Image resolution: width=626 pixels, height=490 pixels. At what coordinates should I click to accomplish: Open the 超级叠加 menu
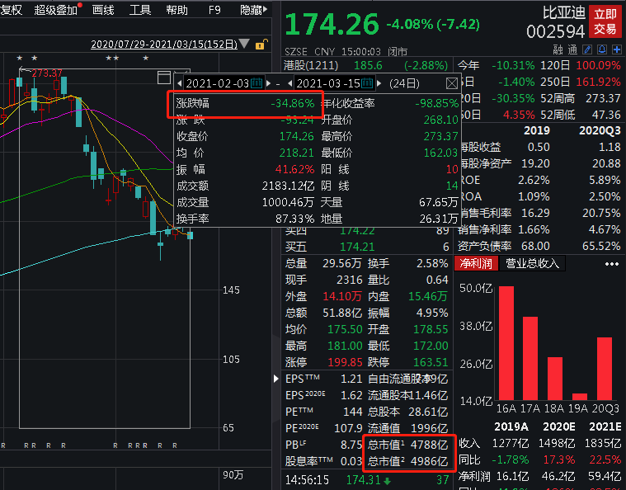pos(55,10)
